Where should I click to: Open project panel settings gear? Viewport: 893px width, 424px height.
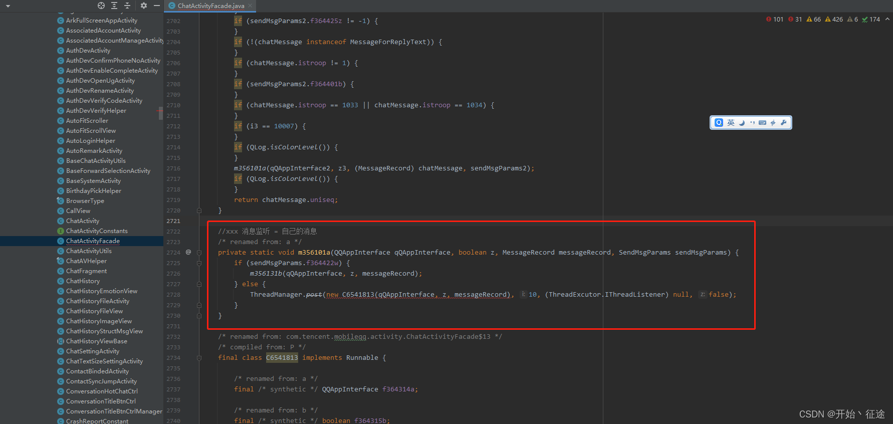144,6
